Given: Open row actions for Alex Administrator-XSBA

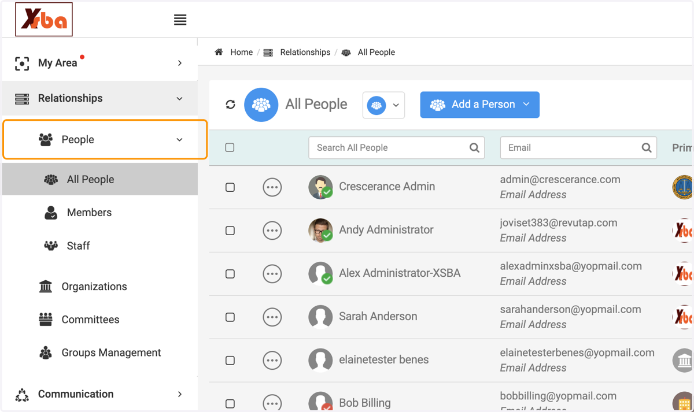Looking at the screenshot, I should (272, 274).
